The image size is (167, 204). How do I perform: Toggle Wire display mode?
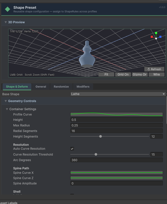tap(156, 75)
